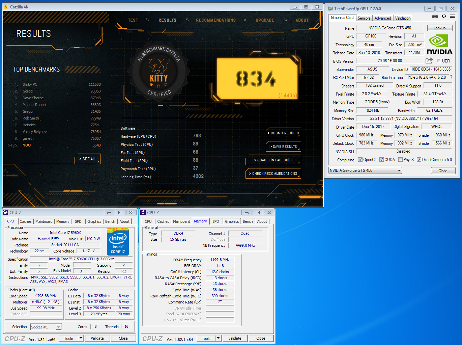Click the NB Frequency value 4499.0 MHz
Image resolution: width=462 pixels, height=345 pixels.
(245, 245)
